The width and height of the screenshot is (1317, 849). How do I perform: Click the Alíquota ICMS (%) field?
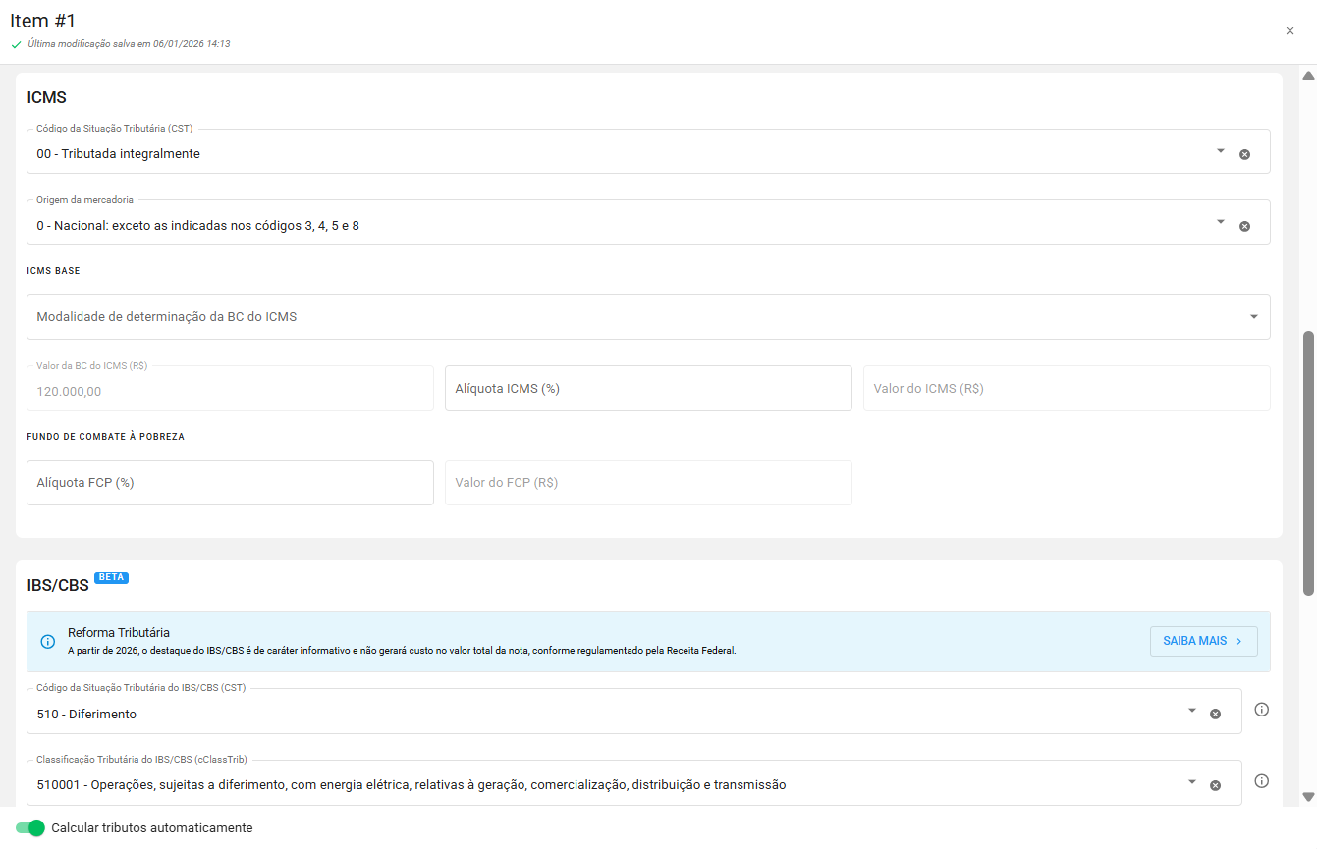[x=647, y=389]
